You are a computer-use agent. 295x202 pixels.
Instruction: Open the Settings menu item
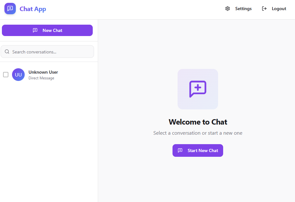pos(238,9)
